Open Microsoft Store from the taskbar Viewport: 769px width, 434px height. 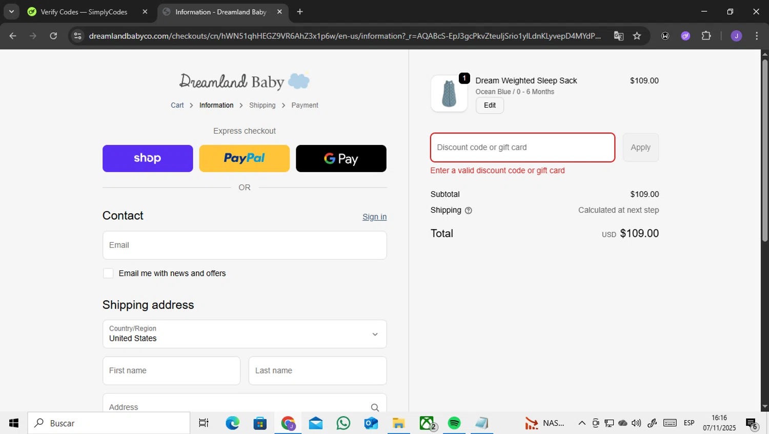pos(260,423)
